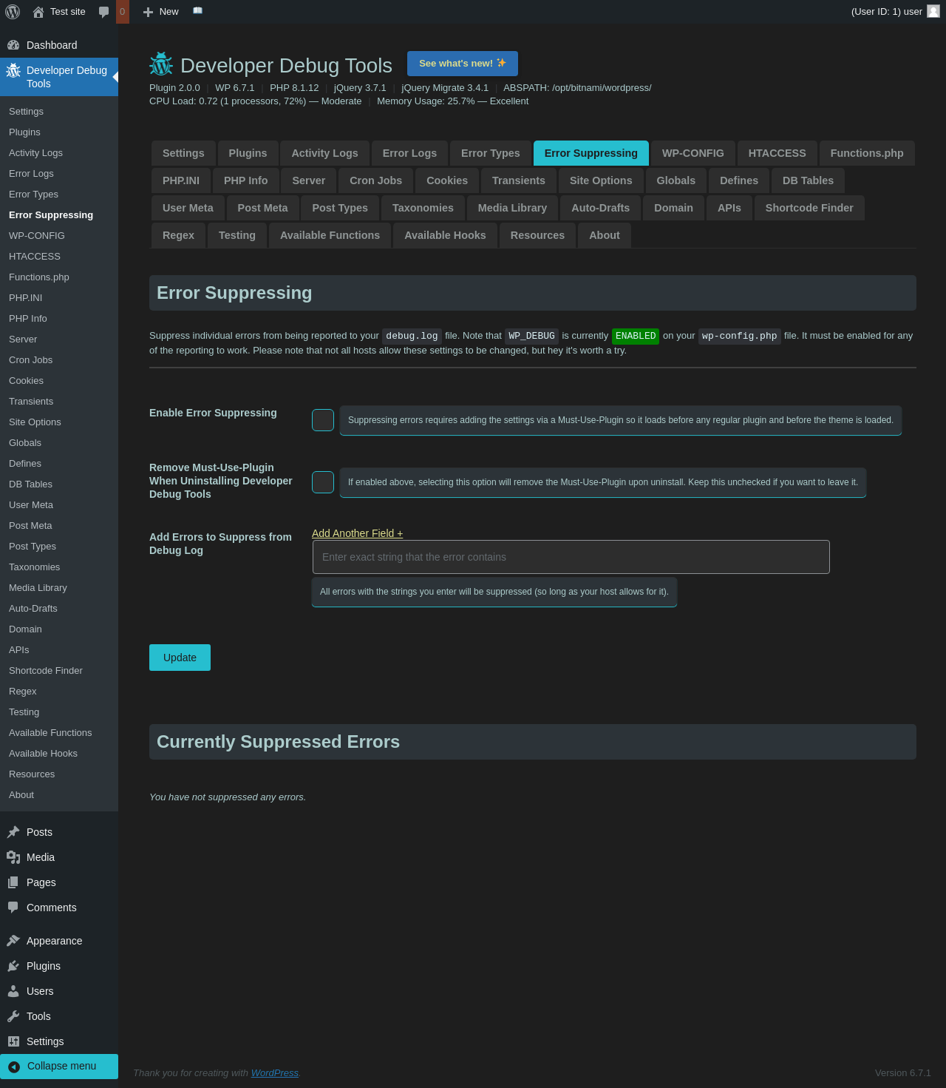The height and width of the screenshot is (1088, 946).
Task: Open the New content dropdown in admin bar
Action: 161,12
